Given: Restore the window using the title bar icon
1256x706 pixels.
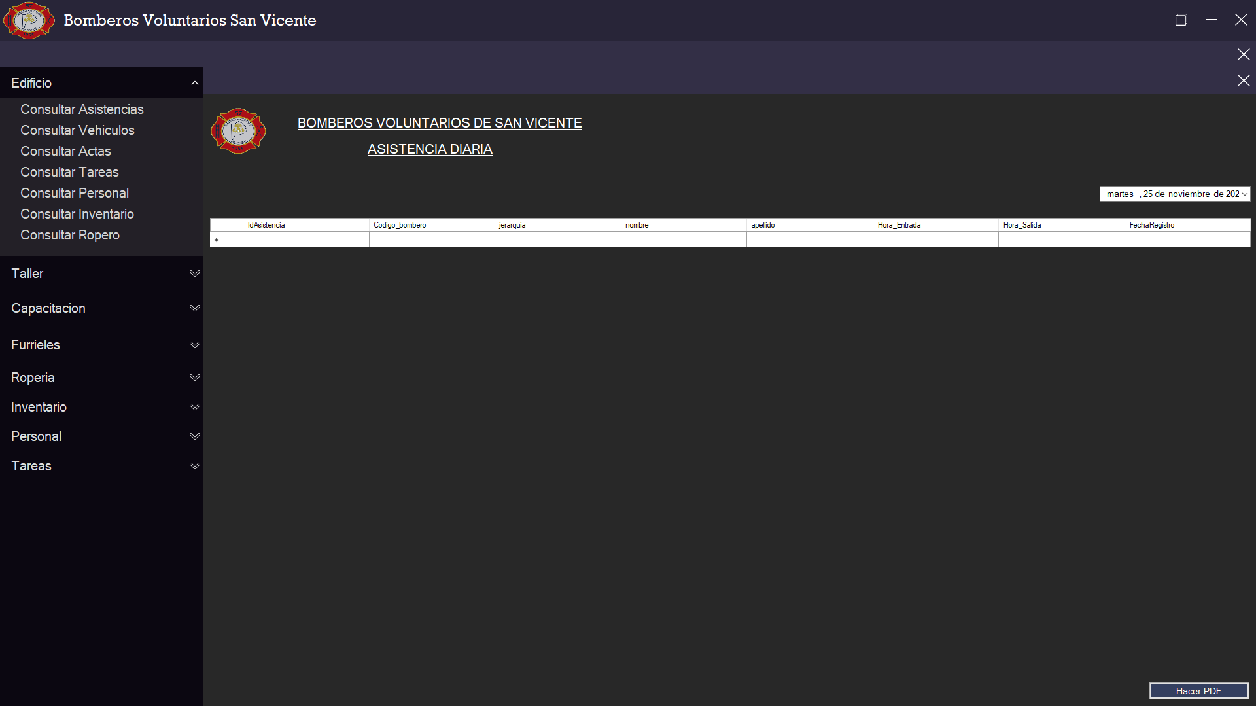Looking at the screenshot, I should point(1181,20).
